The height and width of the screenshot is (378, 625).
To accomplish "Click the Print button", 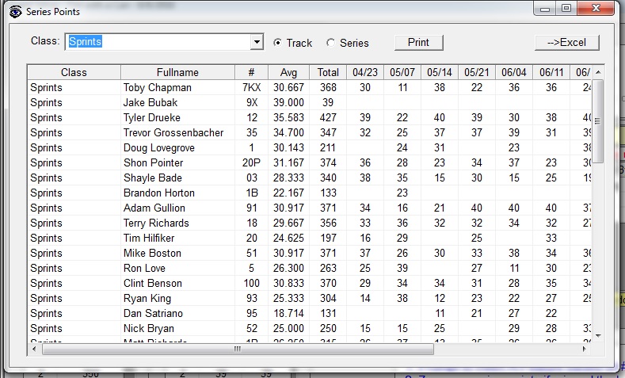I will click(x=418, y=42).
